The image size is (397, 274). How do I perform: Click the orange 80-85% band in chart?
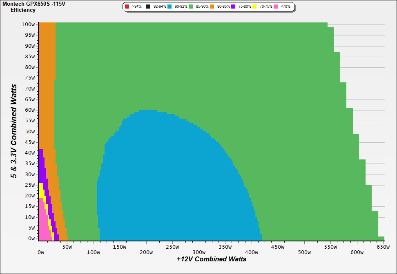point(47,82)
